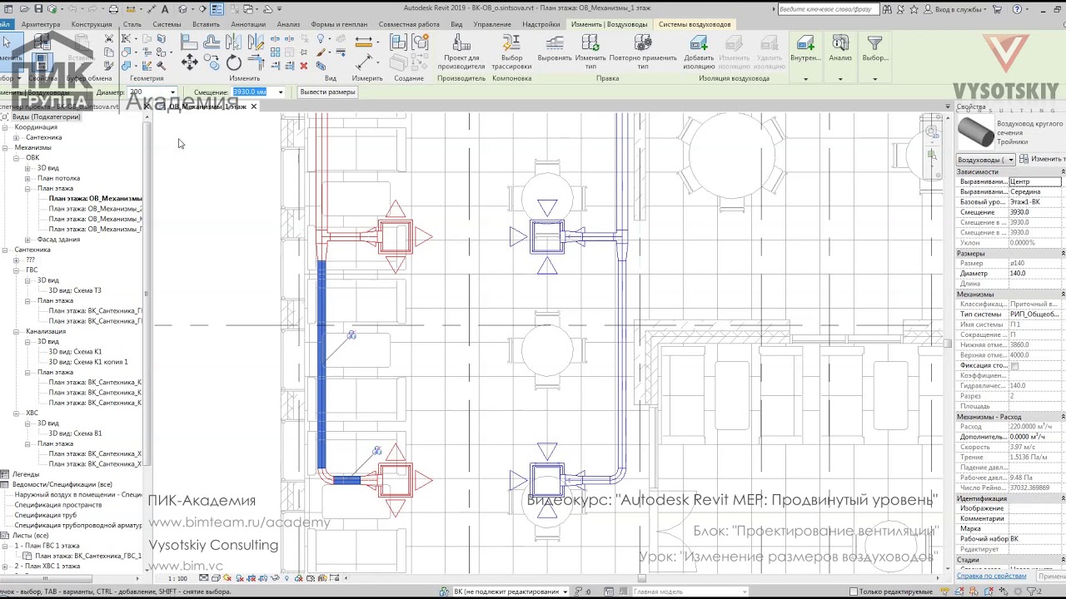Screen dimensions: 1066x599
Task: Open the Вставить ribbon tab
Action: pos(206,24)
